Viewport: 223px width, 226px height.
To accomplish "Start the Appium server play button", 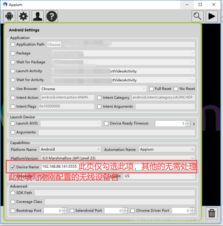I will (212, 16).
